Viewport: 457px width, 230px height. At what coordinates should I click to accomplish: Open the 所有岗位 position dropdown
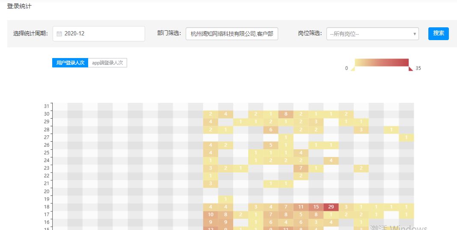pyautogui.click(x=369, y=34)
